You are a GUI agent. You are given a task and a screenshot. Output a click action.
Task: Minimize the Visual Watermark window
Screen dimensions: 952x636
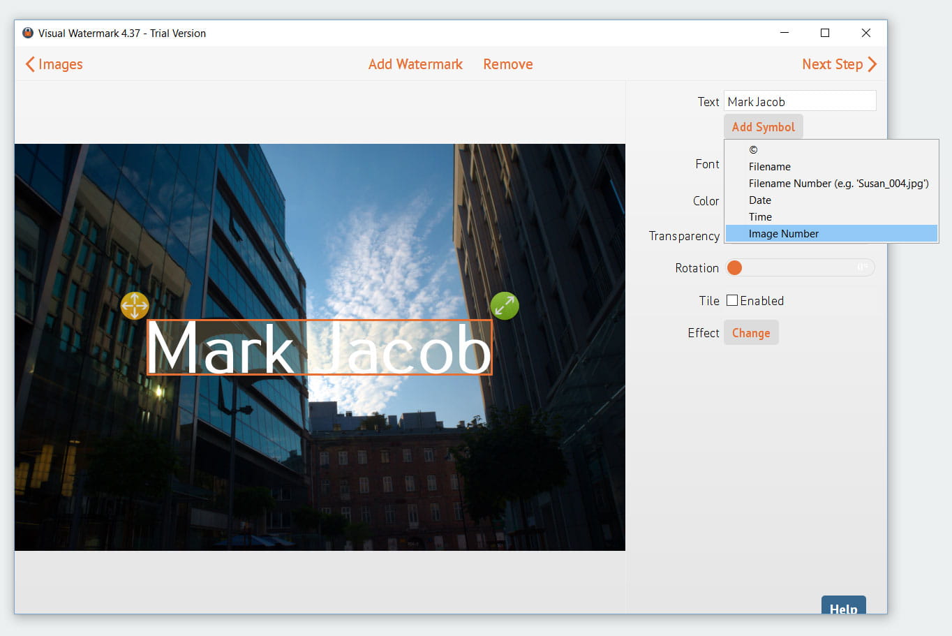[x=784, y=33]
